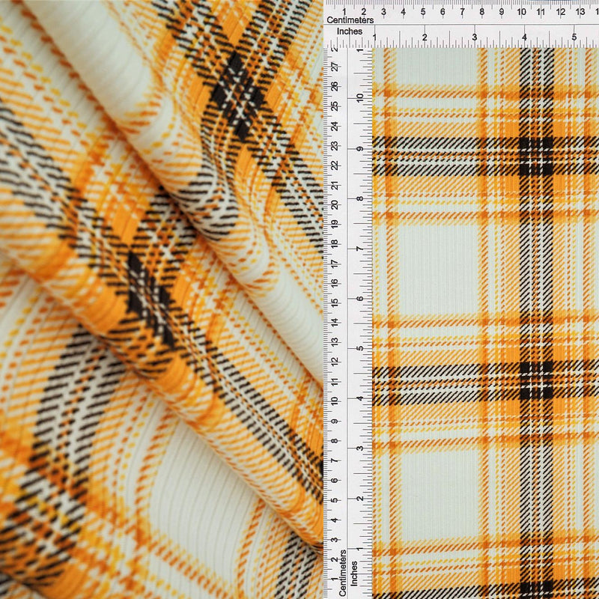The width and height of the screenshot is (599, 599).
Task: Click the horizontal "Inches" label on top ruler
Action: (x=349, y=31)
